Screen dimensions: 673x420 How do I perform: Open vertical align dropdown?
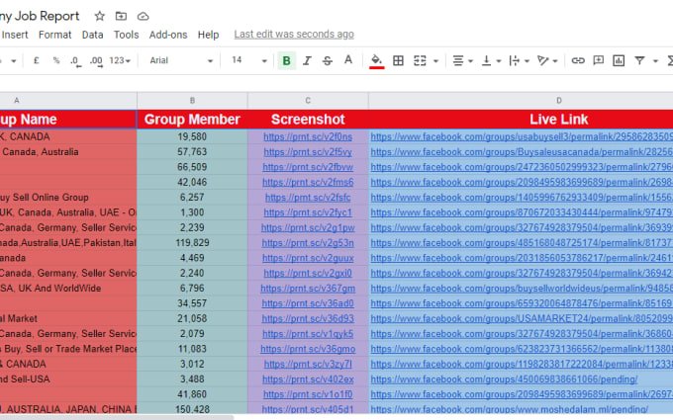(491, 61)
